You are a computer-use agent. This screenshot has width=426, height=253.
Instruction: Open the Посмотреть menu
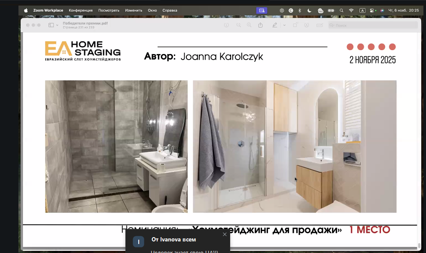point(109,10)
